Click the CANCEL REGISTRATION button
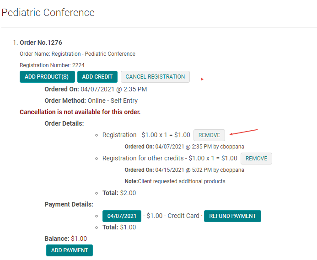This screenshot has width=317, height=260. click(155, 77)
